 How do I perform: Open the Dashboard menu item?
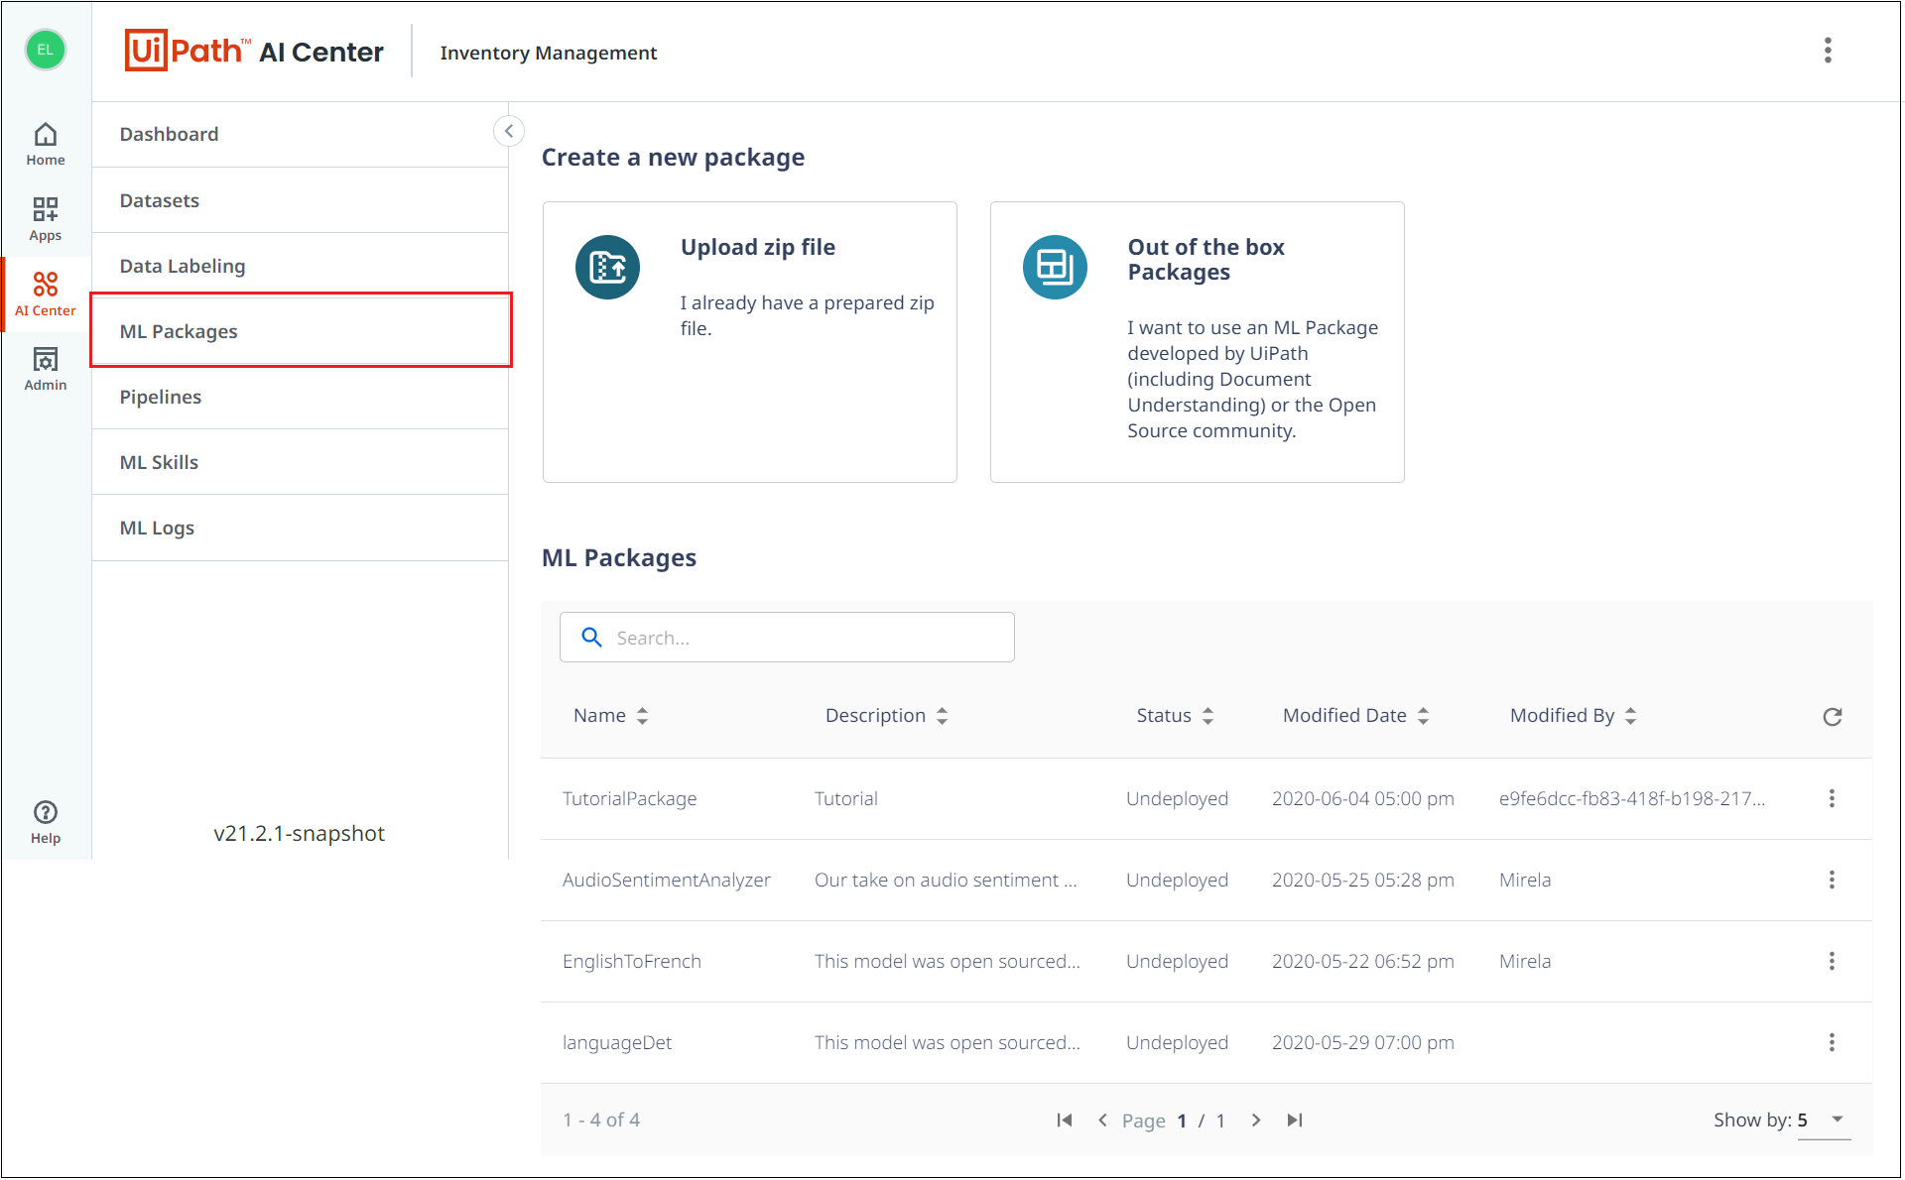point(300,134)
